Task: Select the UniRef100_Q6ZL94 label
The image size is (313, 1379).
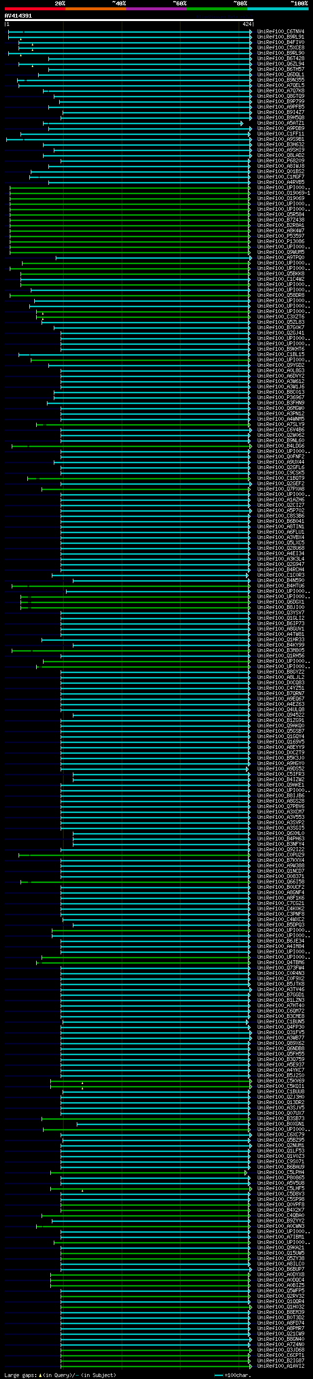Action: [281, 64]
